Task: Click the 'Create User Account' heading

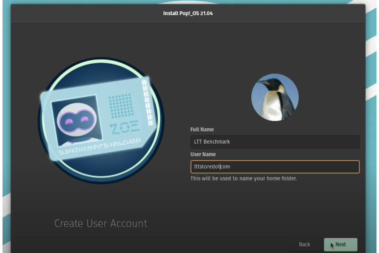Action: [x=101, y=223]
